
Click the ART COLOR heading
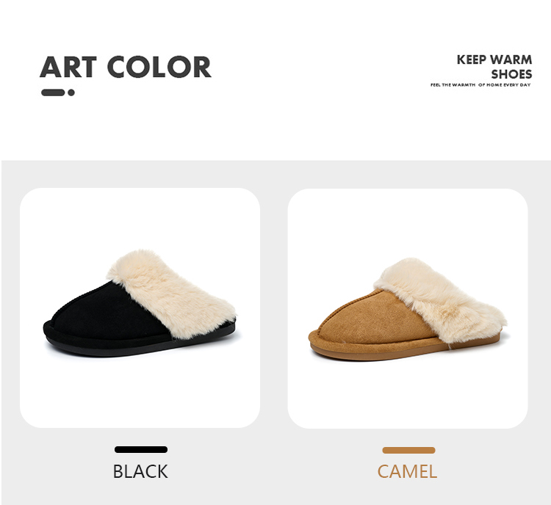coord(126,67)
